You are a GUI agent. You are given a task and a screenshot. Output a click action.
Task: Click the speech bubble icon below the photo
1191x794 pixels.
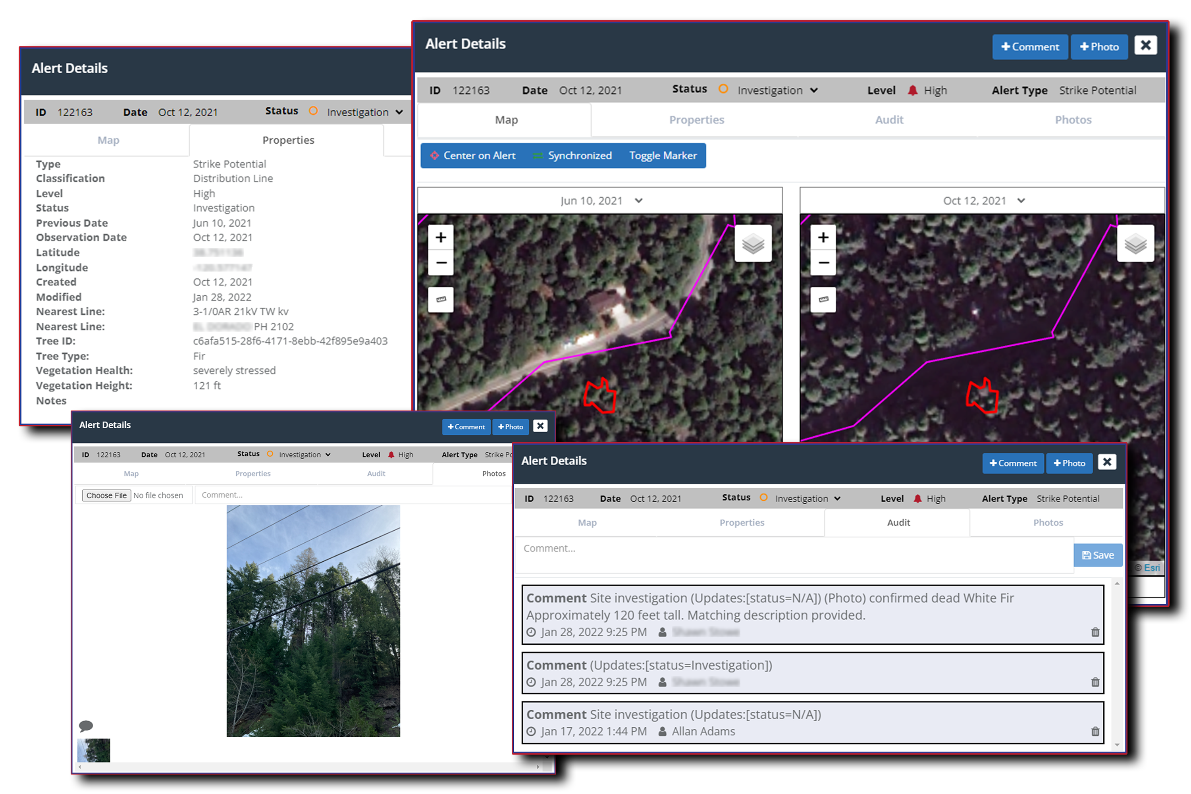click(86, 726)
